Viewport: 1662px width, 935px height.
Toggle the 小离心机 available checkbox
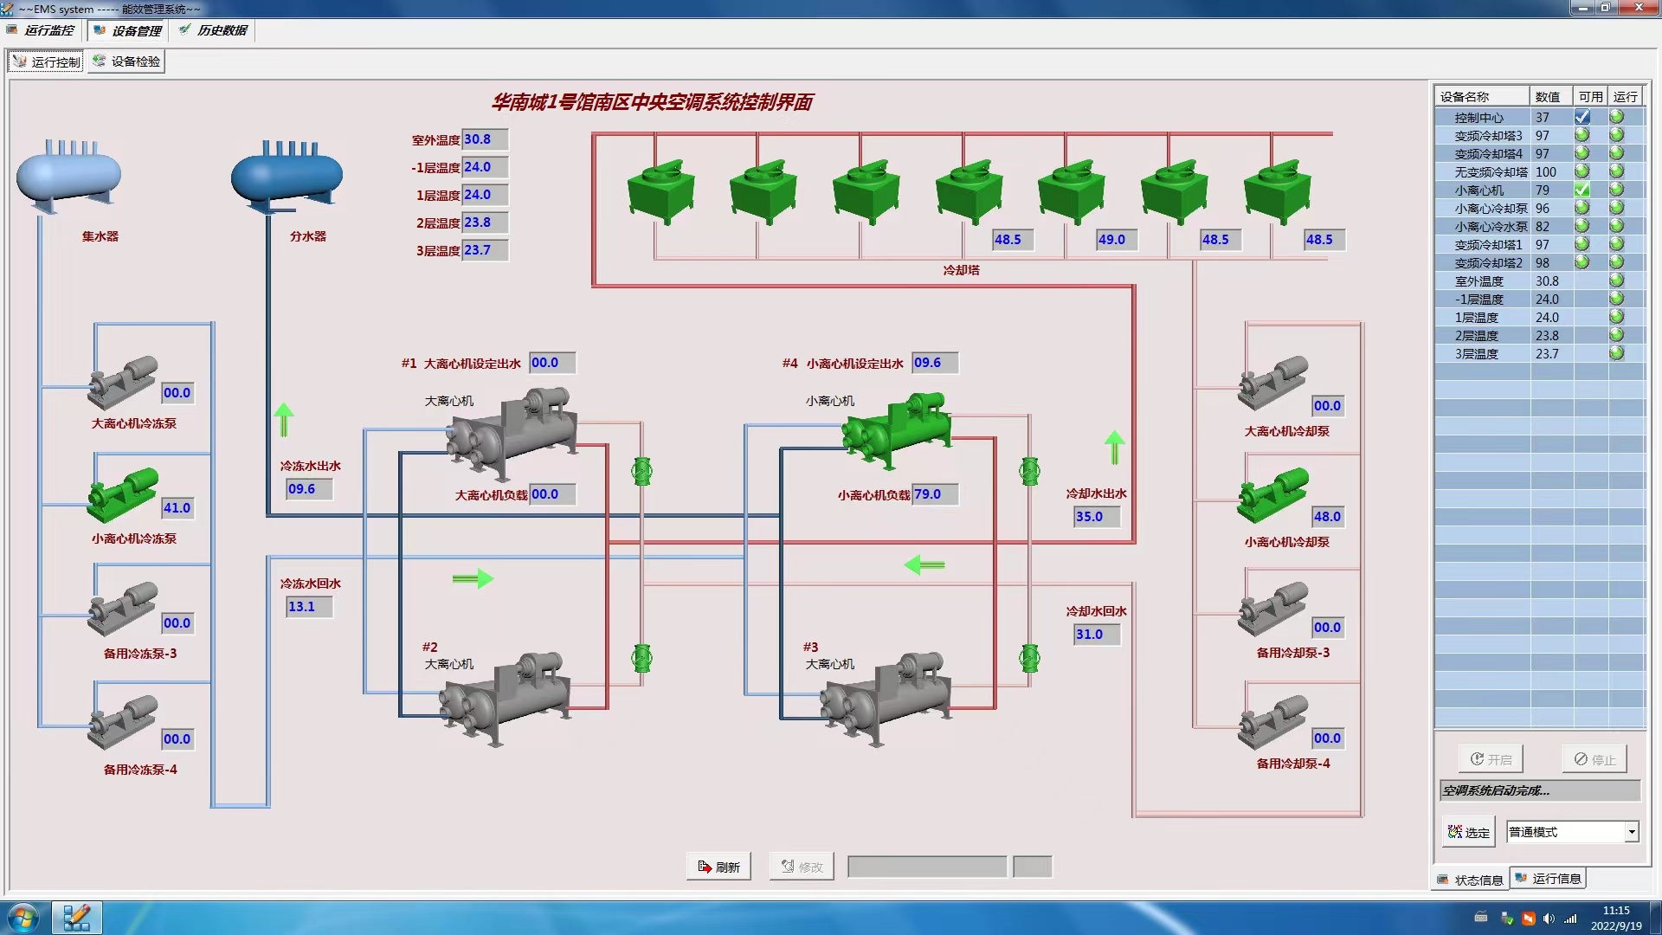[1581, 190]
